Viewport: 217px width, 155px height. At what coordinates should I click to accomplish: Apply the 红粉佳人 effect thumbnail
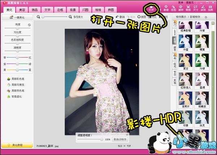186,81
